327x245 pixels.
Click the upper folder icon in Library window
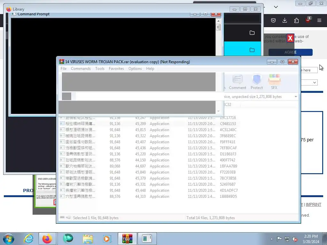[x=252, y=33]
